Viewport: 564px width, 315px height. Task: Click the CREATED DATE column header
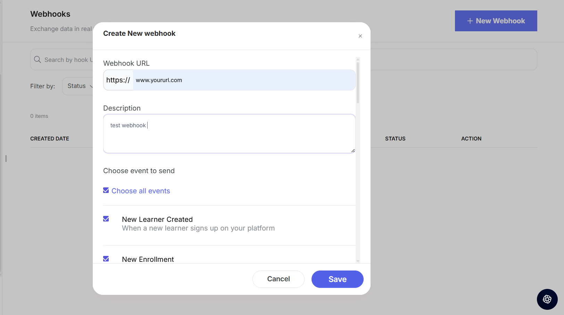click(x=50, y=139)
